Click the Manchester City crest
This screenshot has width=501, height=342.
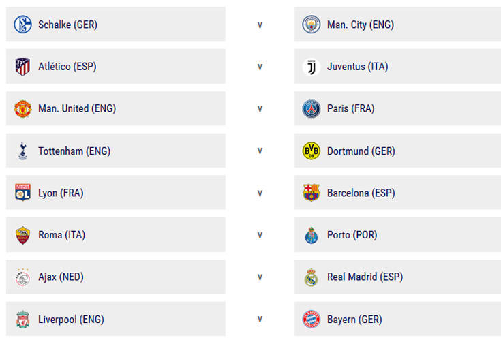pos(312,25)
